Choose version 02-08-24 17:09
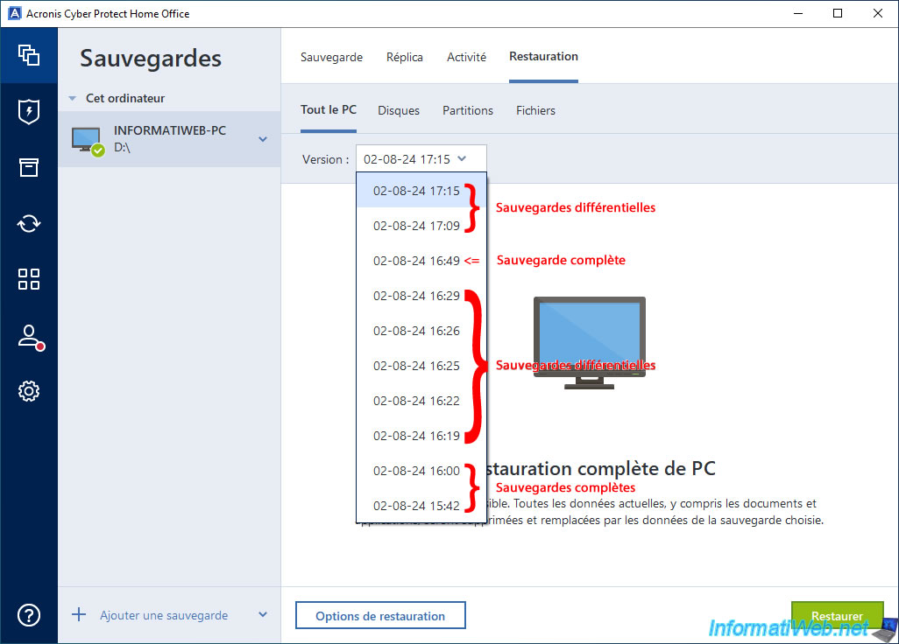Screen dimensions: 899x644 pyautogui.click(x=421, y=226)
